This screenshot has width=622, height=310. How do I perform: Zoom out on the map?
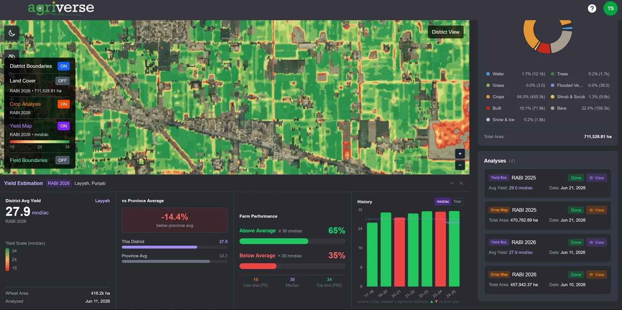tap(460, 165)
